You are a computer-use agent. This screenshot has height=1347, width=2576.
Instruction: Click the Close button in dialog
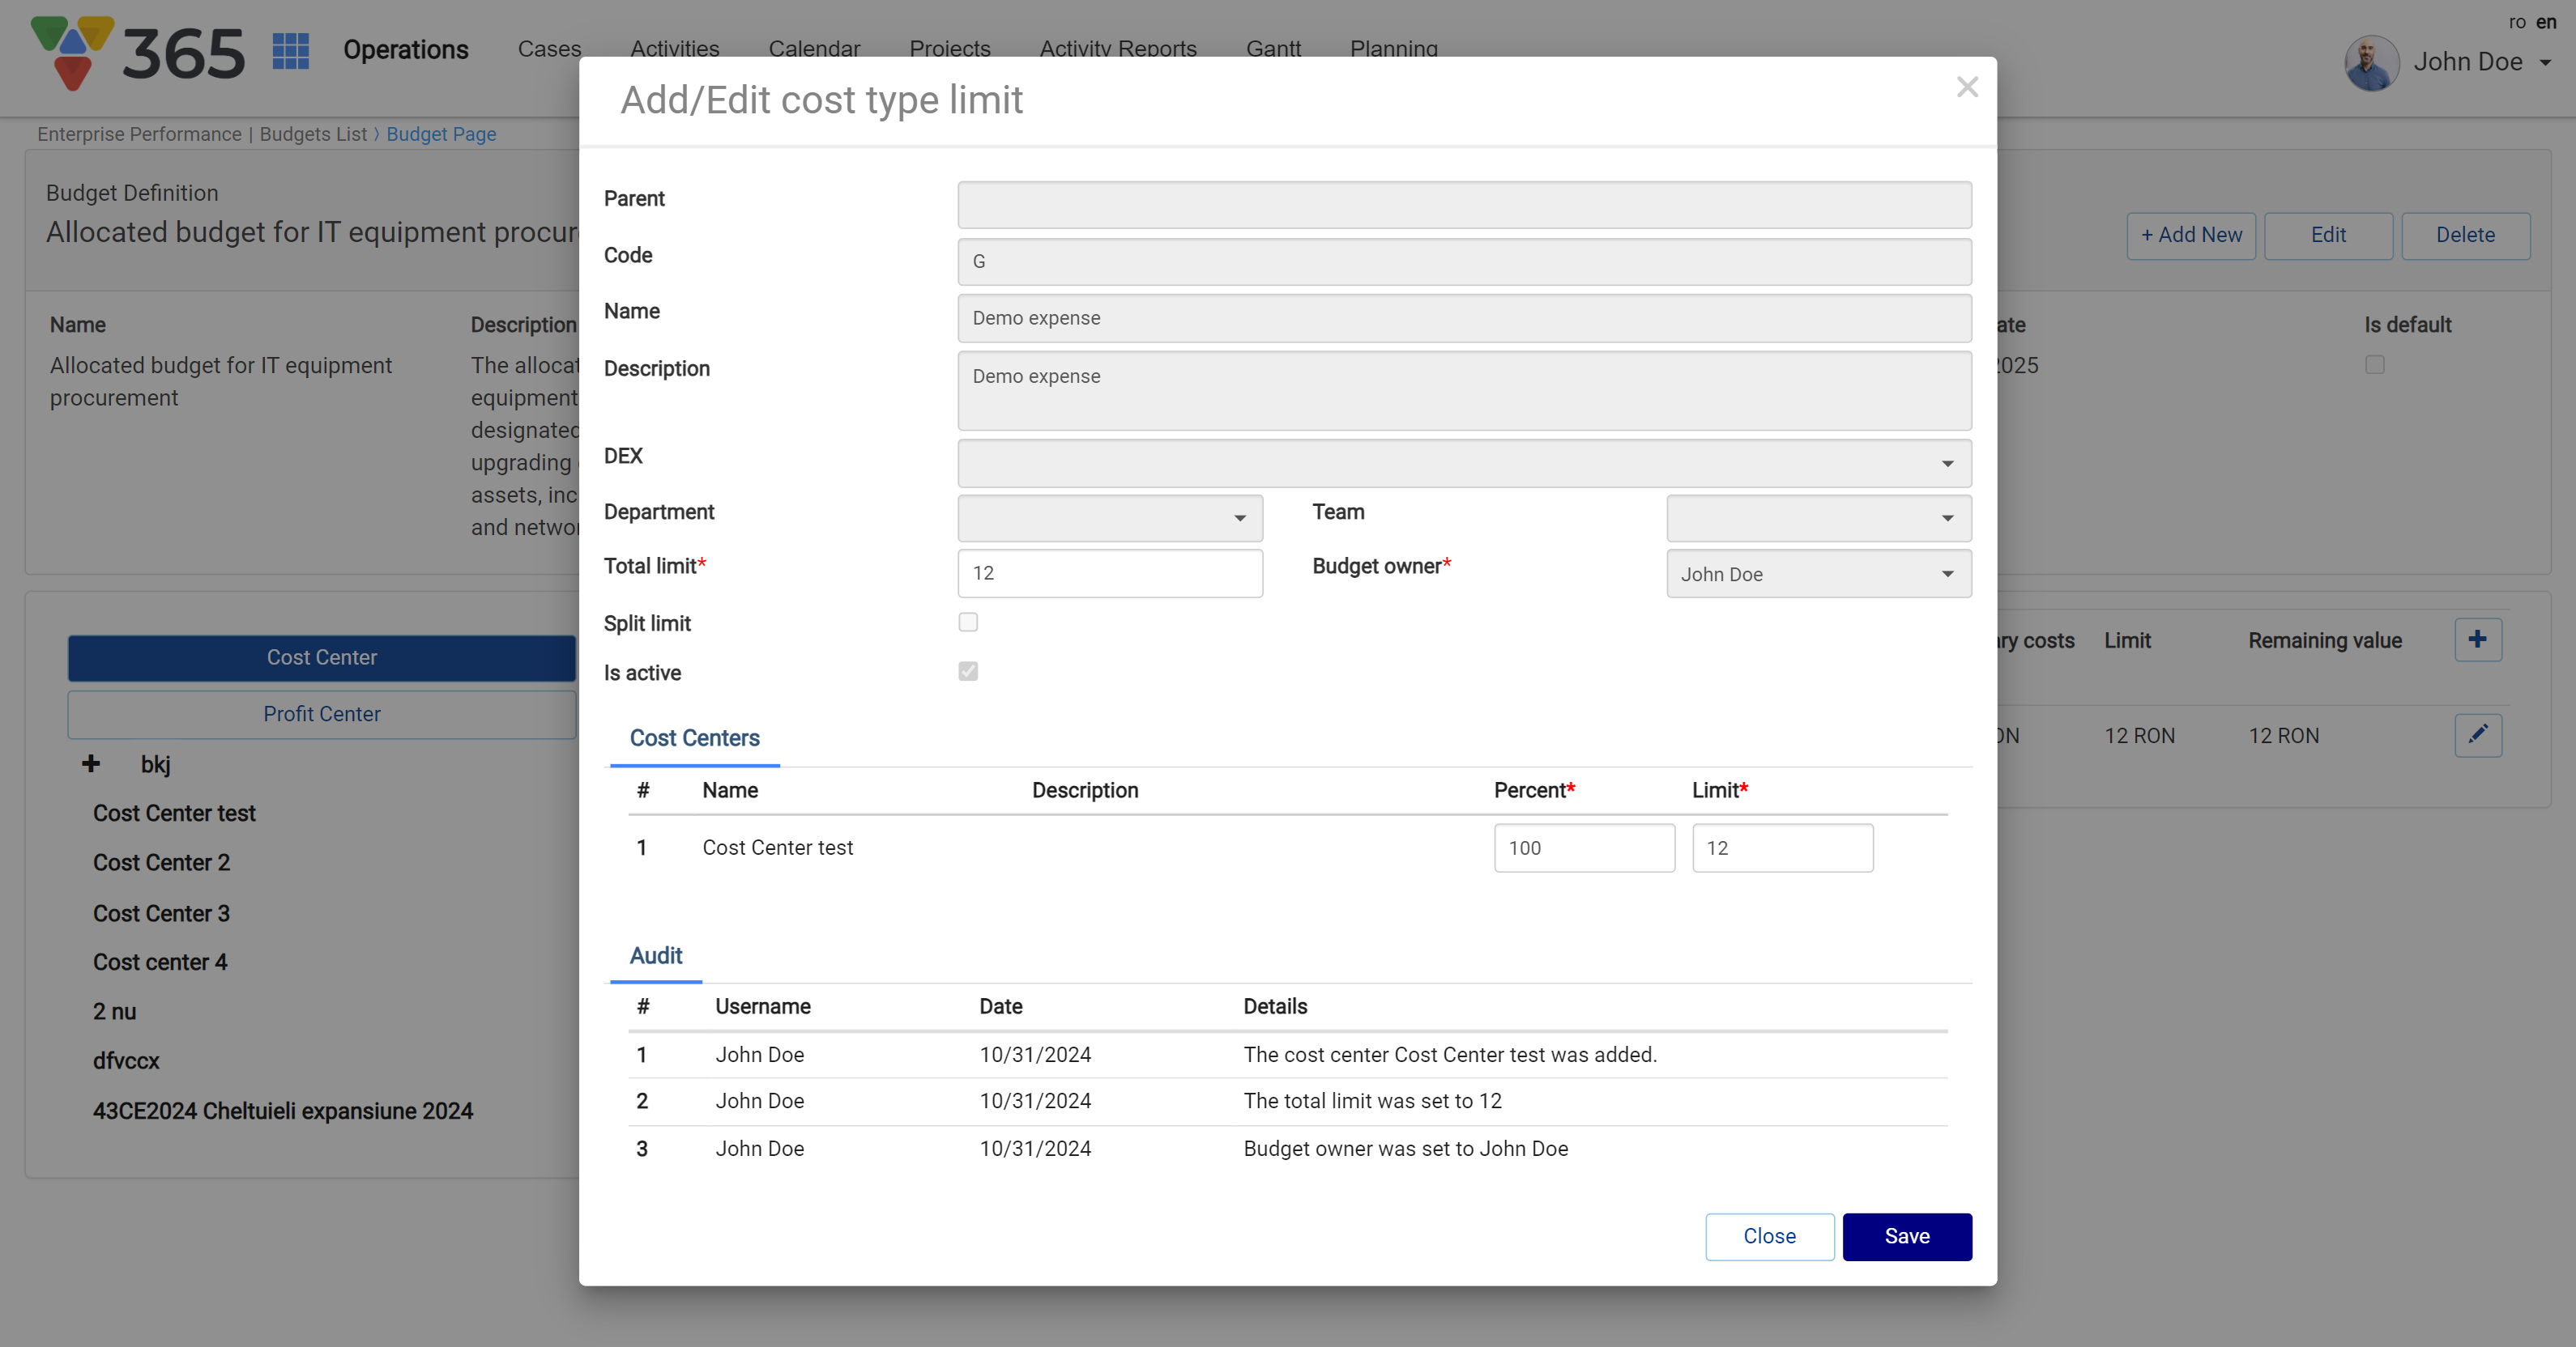(1768, 1237)
